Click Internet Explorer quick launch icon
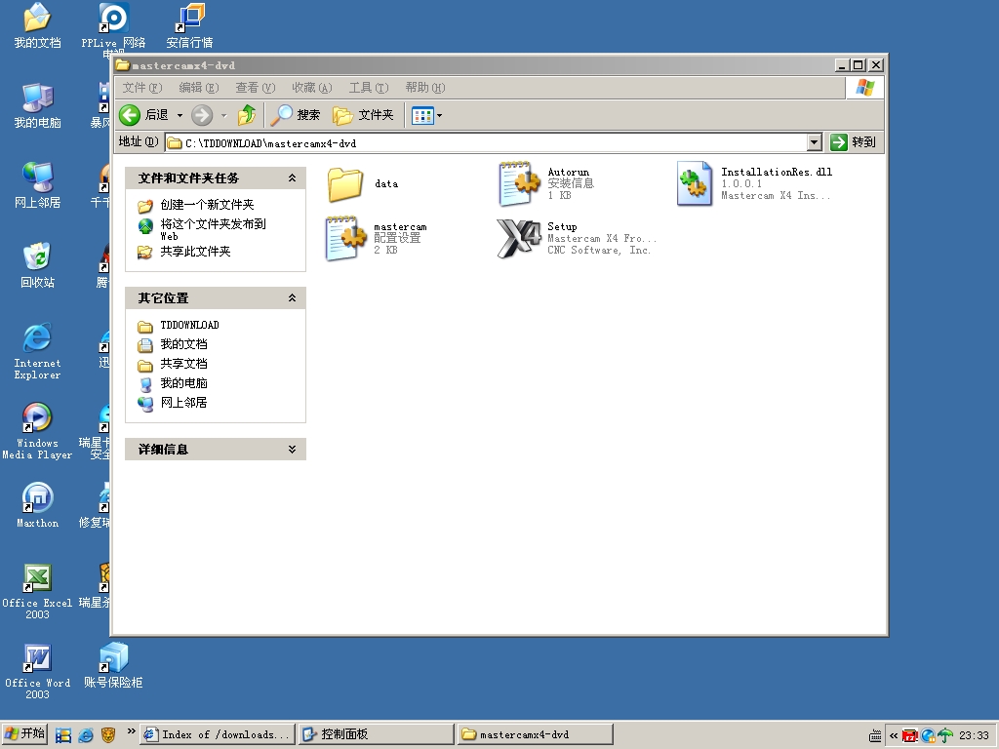The width and height of the screenshot is (999, 749). click(86, 735)
